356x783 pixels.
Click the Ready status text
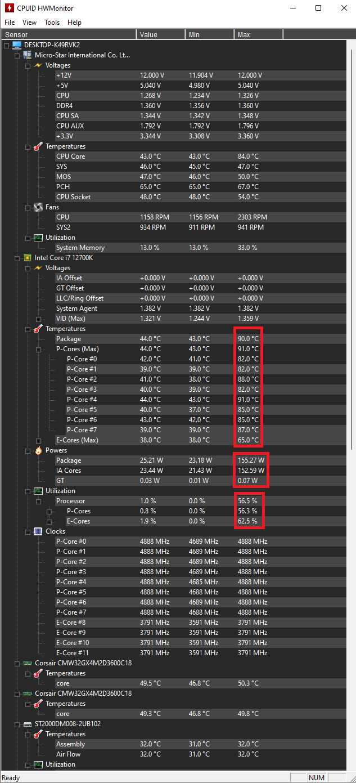(11, 778)
